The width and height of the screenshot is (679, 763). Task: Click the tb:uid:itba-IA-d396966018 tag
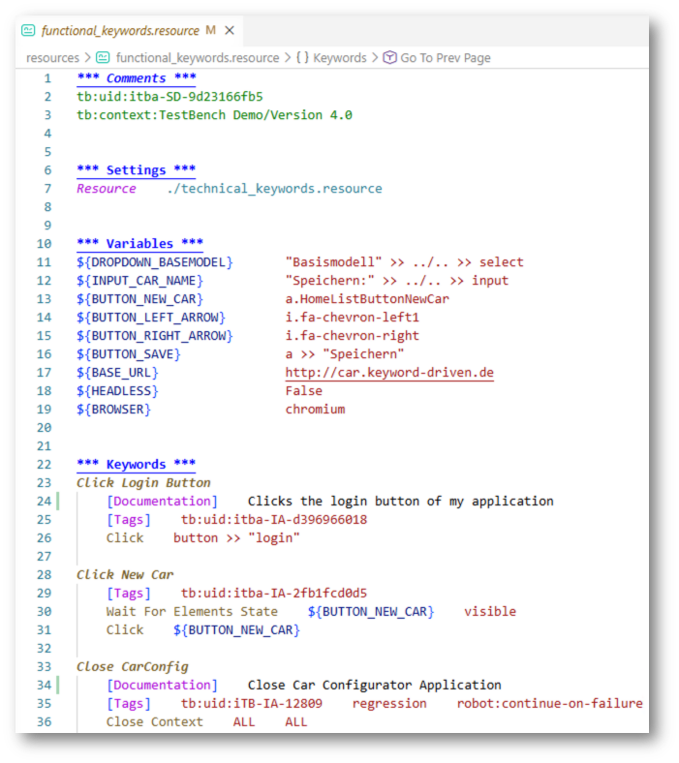pyautogui.click(x=274, y=520)
